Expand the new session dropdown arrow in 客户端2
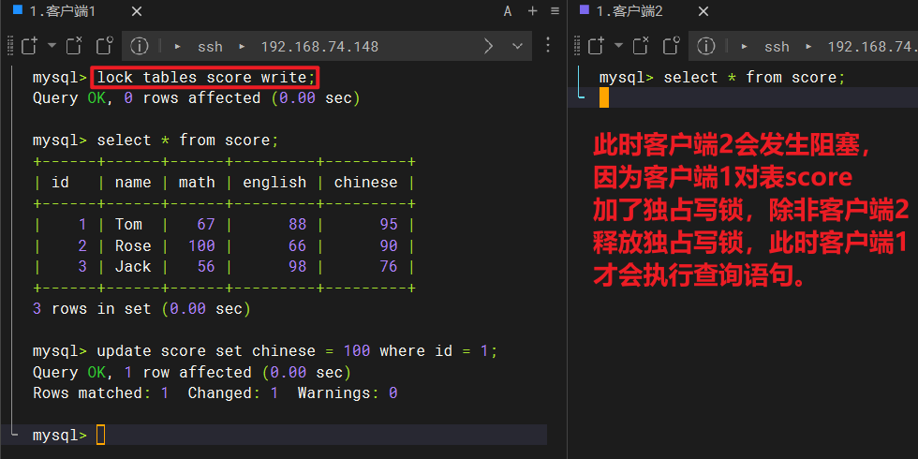Screen dimensions: 918x459 [618, 46]
